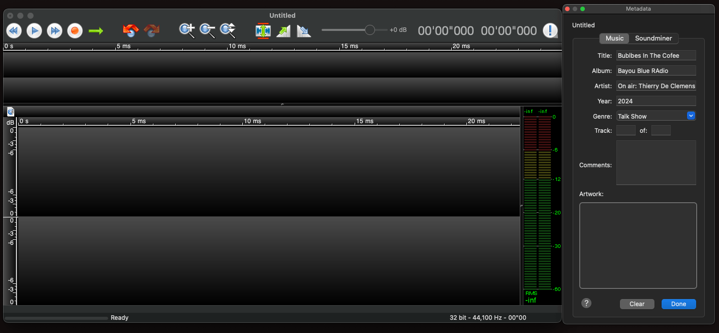This screenshot has width=719, height=333.
Task: Zoom out with the minus magnifier
Action: coord(207,31)
